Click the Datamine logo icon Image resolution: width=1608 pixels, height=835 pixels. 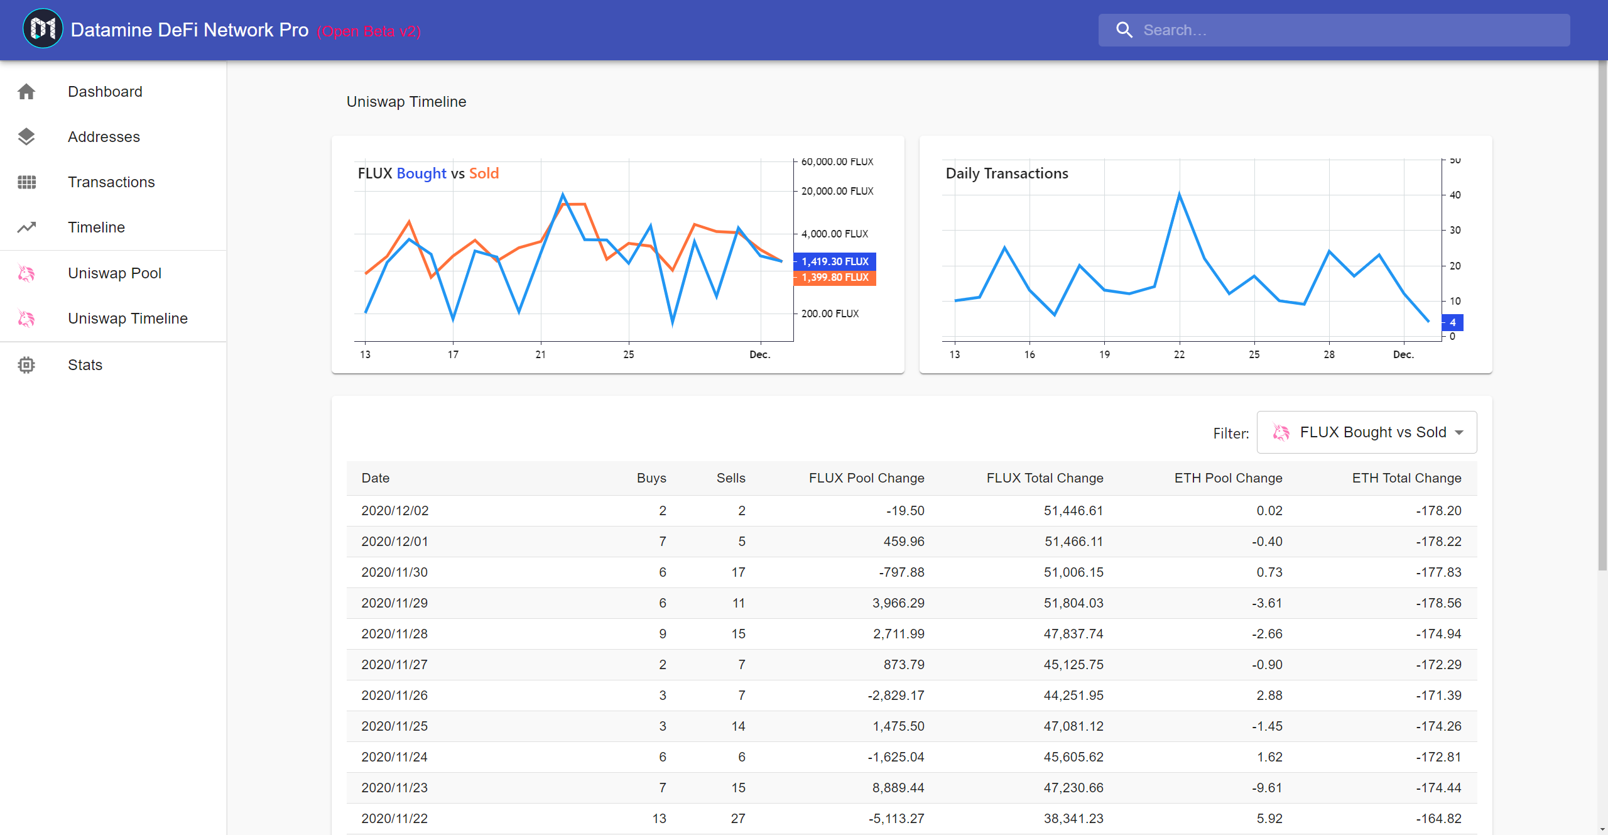click(43, 29)
